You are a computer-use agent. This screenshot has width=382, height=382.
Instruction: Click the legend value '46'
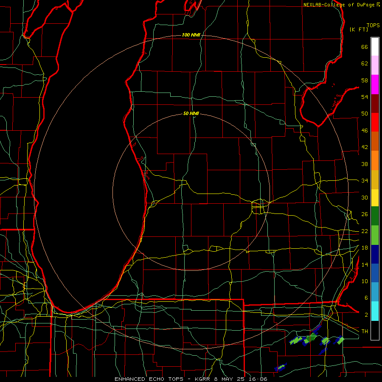(365, 131)
